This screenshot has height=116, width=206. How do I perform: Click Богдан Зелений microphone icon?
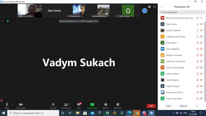pyautogui.click(x=197, y=30)
